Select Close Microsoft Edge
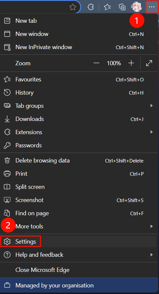159x294 pixels. [x=79, y=270]
